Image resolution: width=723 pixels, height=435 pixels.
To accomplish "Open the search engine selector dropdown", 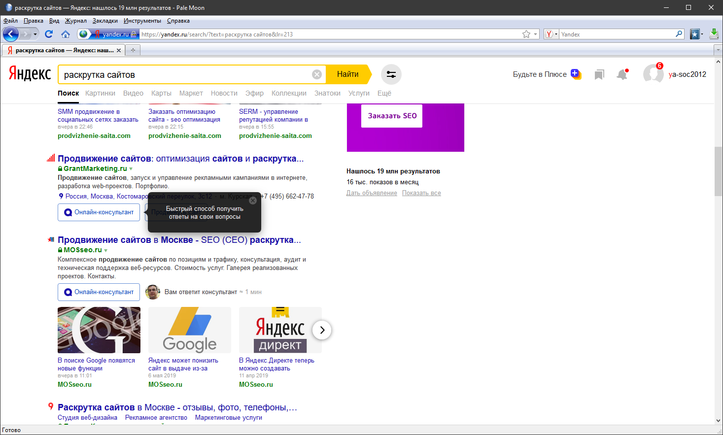I will point(551,34).
